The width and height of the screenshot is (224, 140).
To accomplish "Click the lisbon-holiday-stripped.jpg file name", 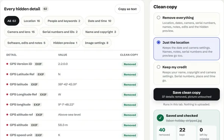I will (x=184, y=121).
